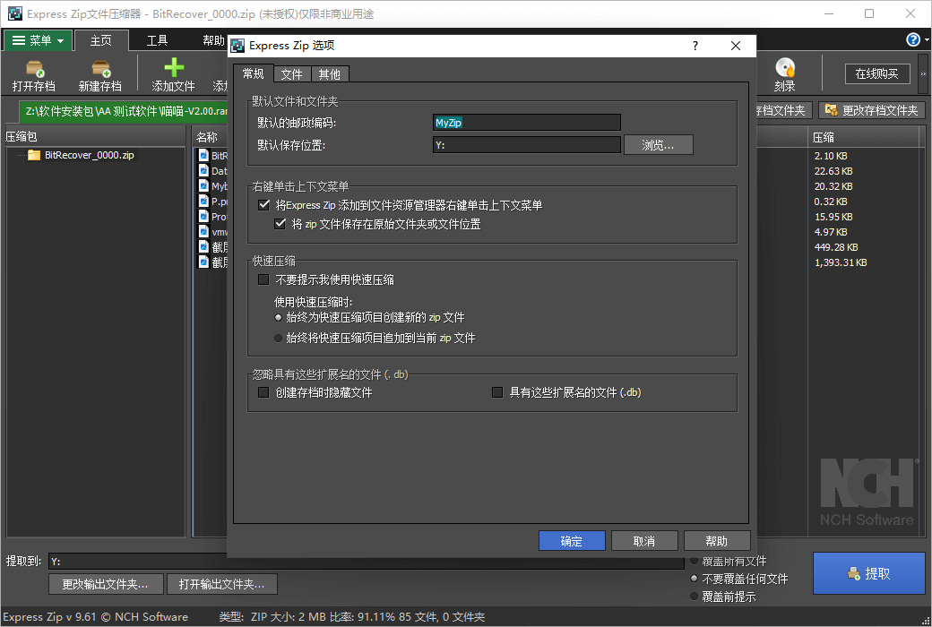Click the 确定 button

pyautogui.click(x=572, y=541)
